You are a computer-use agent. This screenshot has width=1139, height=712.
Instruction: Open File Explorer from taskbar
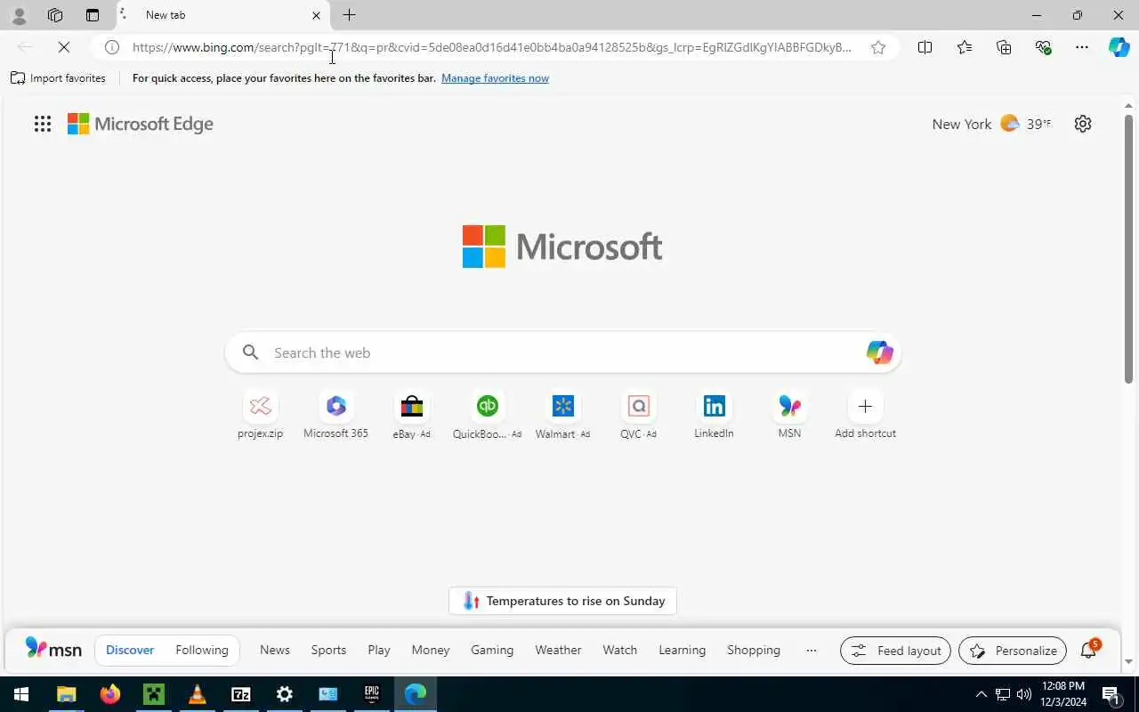click(x=67, y=694)
